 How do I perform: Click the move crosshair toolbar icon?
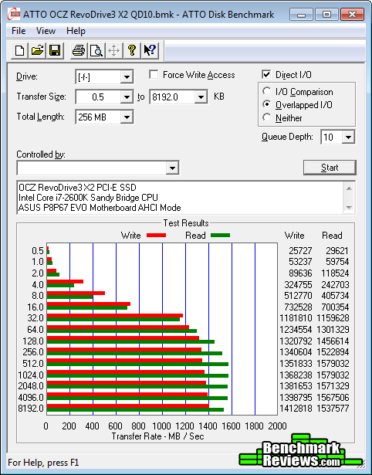(x=113, y=50)
